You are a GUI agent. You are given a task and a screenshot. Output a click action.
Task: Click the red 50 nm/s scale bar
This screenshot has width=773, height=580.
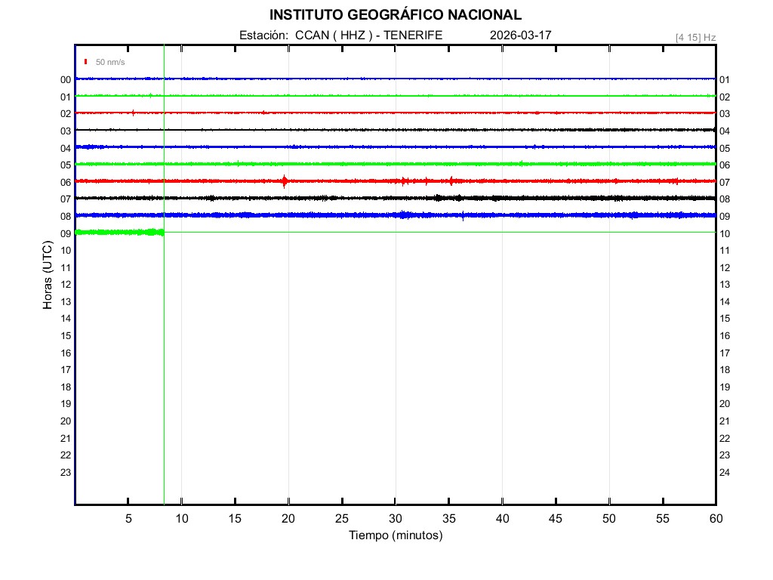point(86,62)
